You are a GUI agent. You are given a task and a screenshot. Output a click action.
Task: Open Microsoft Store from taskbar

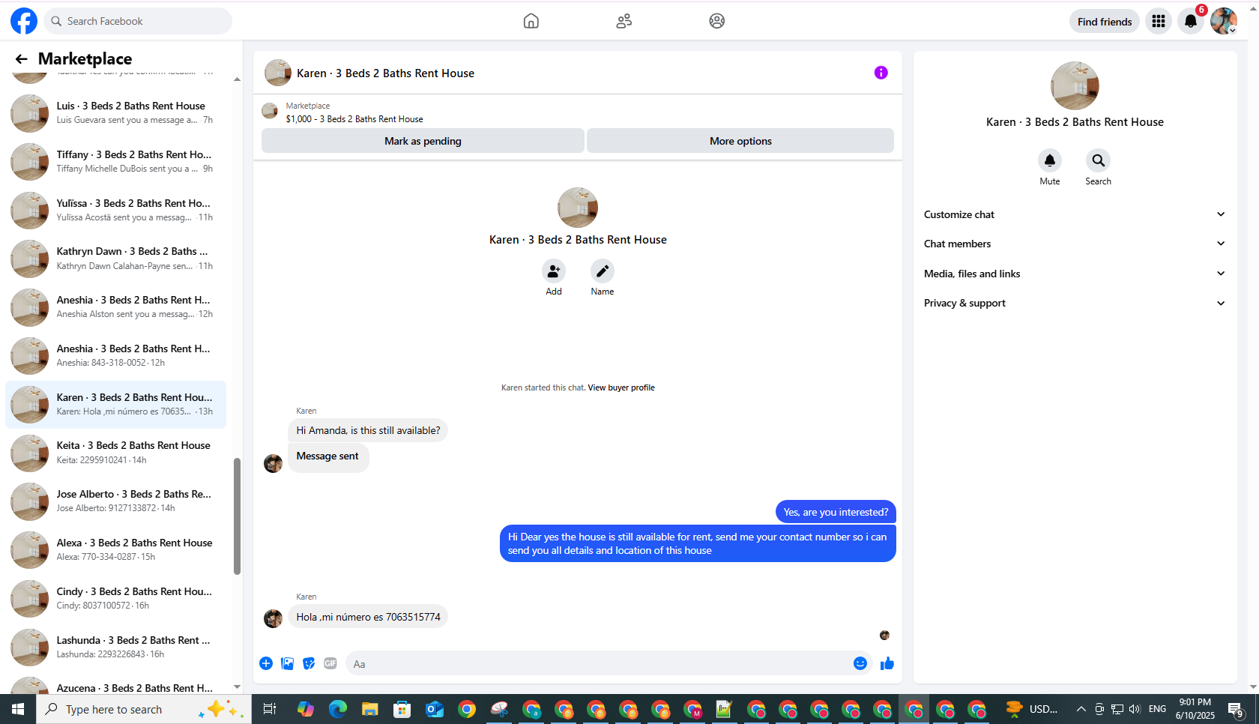402,709
